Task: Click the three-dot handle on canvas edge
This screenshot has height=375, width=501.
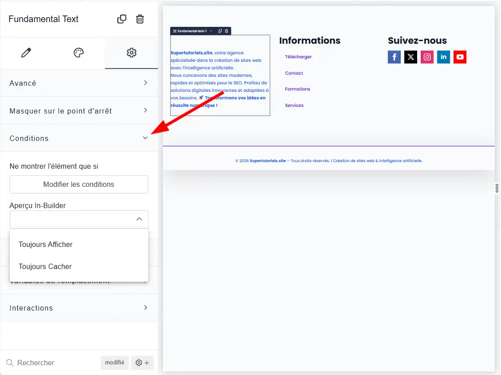Action: (497, 188)
